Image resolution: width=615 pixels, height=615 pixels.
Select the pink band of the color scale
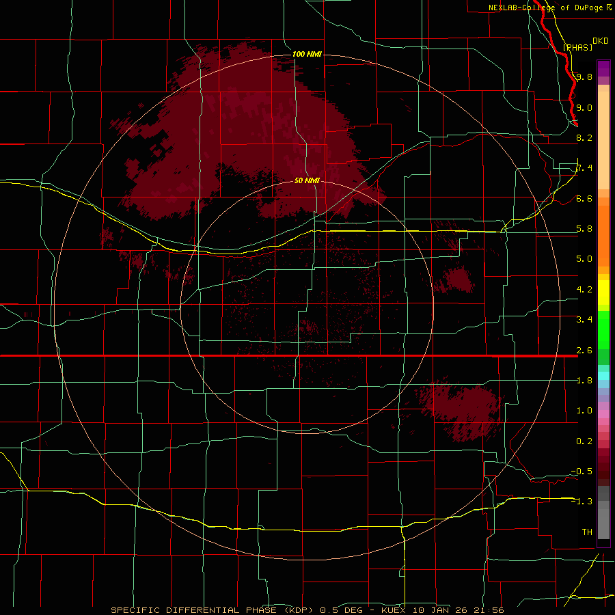[603, 414]
